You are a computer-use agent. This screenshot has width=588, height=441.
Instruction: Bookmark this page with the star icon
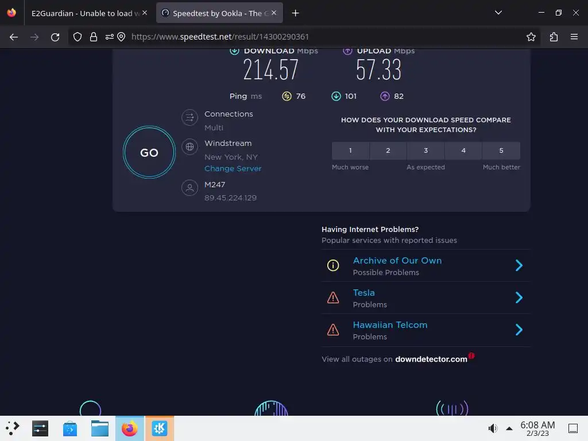(531, 37)
